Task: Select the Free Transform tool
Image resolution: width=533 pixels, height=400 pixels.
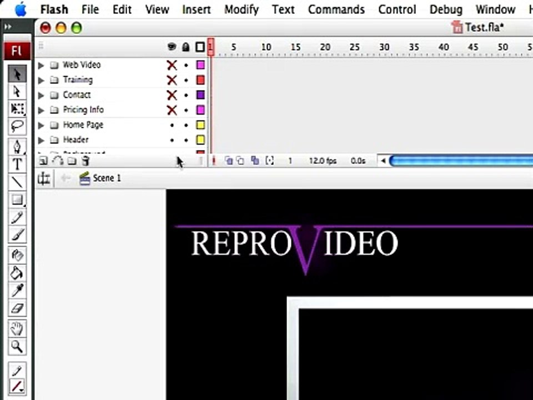Action: 17,108
